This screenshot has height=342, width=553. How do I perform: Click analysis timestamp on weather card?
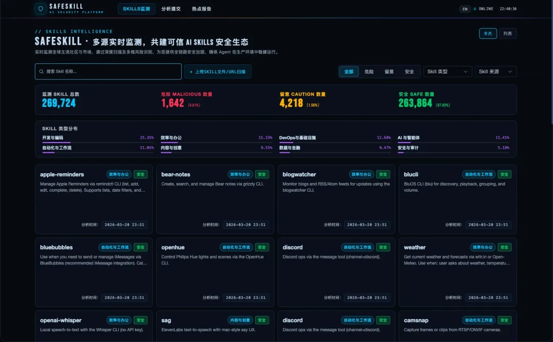488,298
